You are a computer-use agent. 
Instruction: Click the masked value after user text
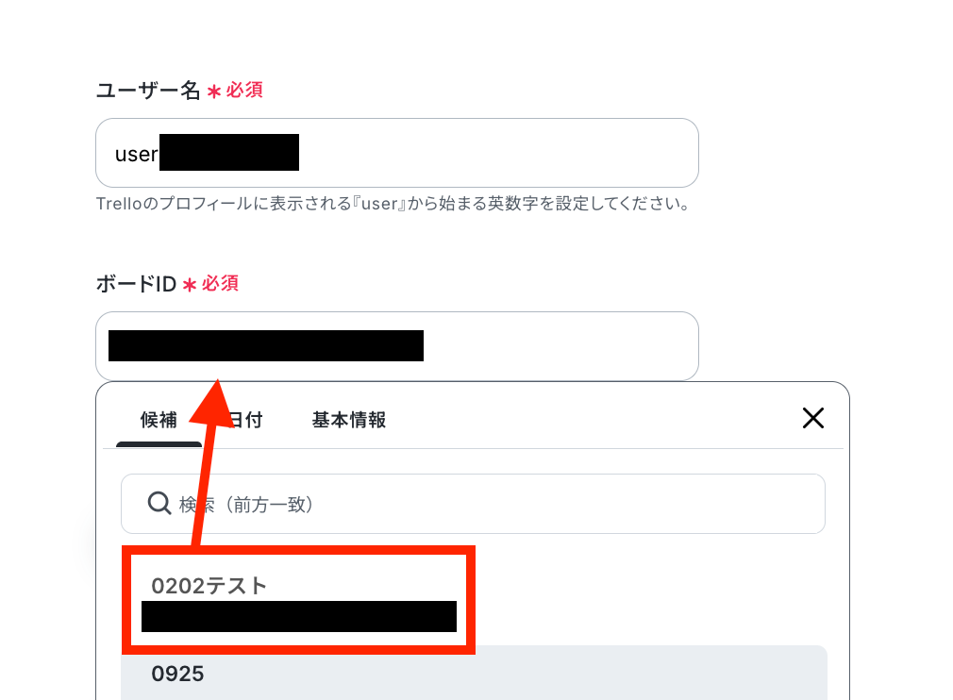pos(229,153)
